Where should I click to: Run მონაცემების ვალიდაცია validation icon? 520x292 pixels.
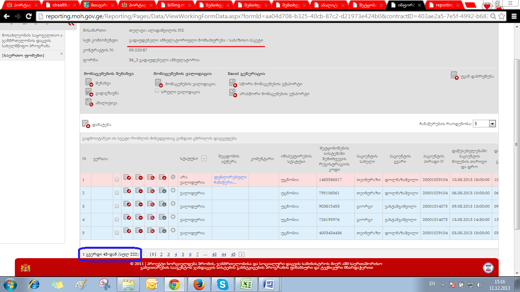158,83
